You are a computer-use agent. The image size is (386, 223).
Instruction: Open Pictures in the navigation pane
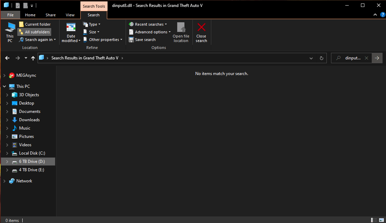(26, 137)
